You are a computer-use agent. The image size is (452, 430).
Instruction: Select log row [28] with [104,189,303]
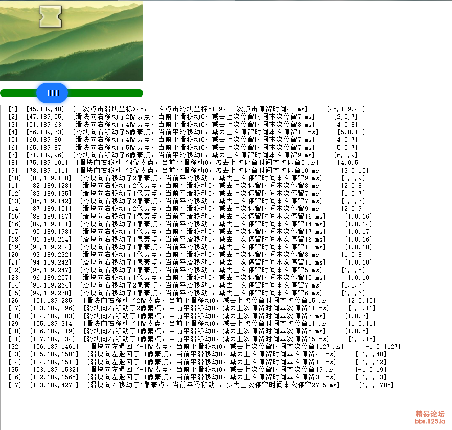(188, 316)
